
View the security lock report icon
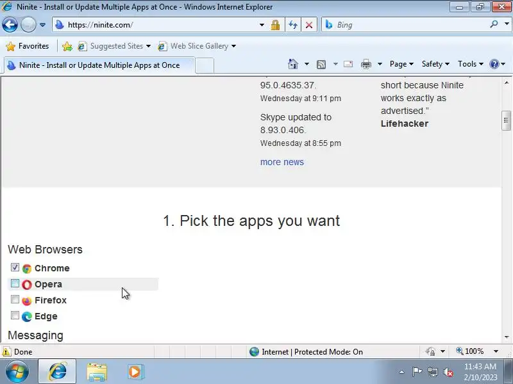point(276,25)
